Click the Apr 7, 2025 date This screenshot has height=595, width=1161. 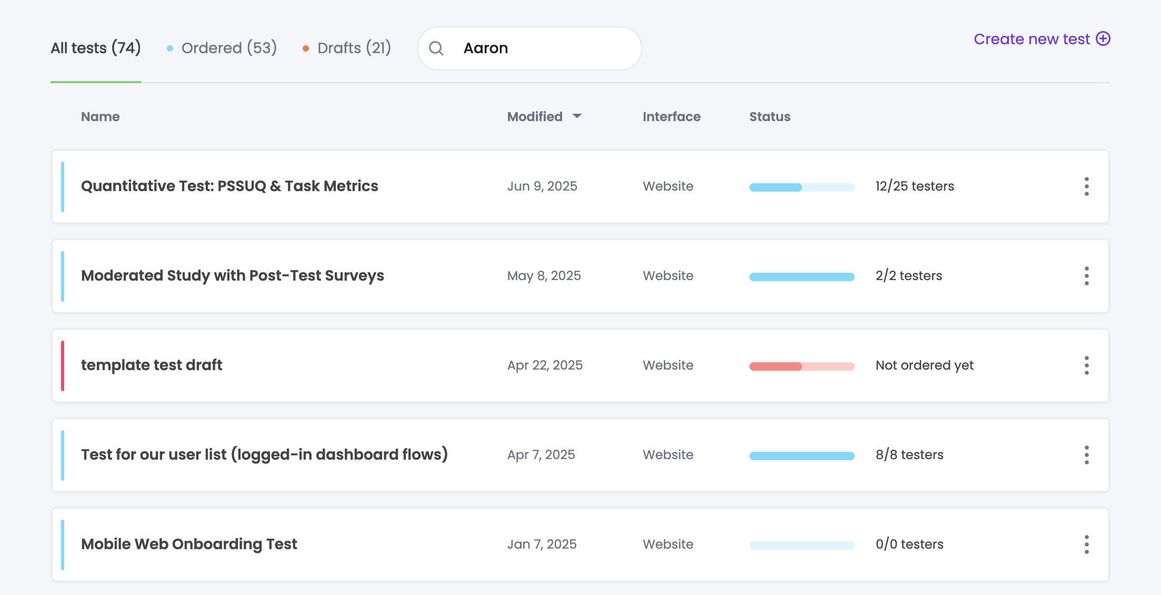point(541,454)
